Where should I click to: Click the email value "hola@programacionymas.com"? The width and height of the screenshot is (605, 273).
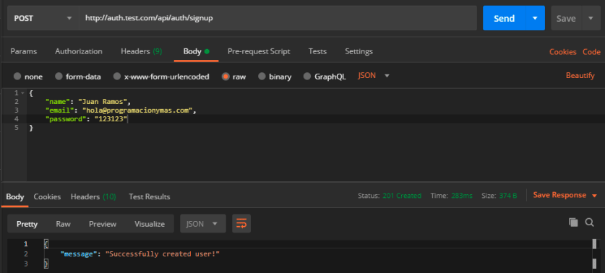tap(138, 110)
